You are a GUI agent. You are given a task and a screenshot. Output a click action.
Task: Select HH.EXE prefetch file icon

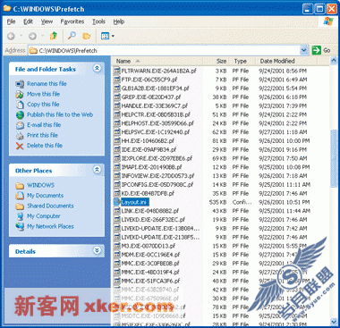[117, 141]
